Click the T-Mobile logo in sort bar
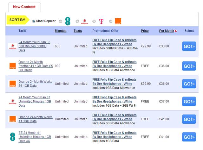 (x=101, y=21)
